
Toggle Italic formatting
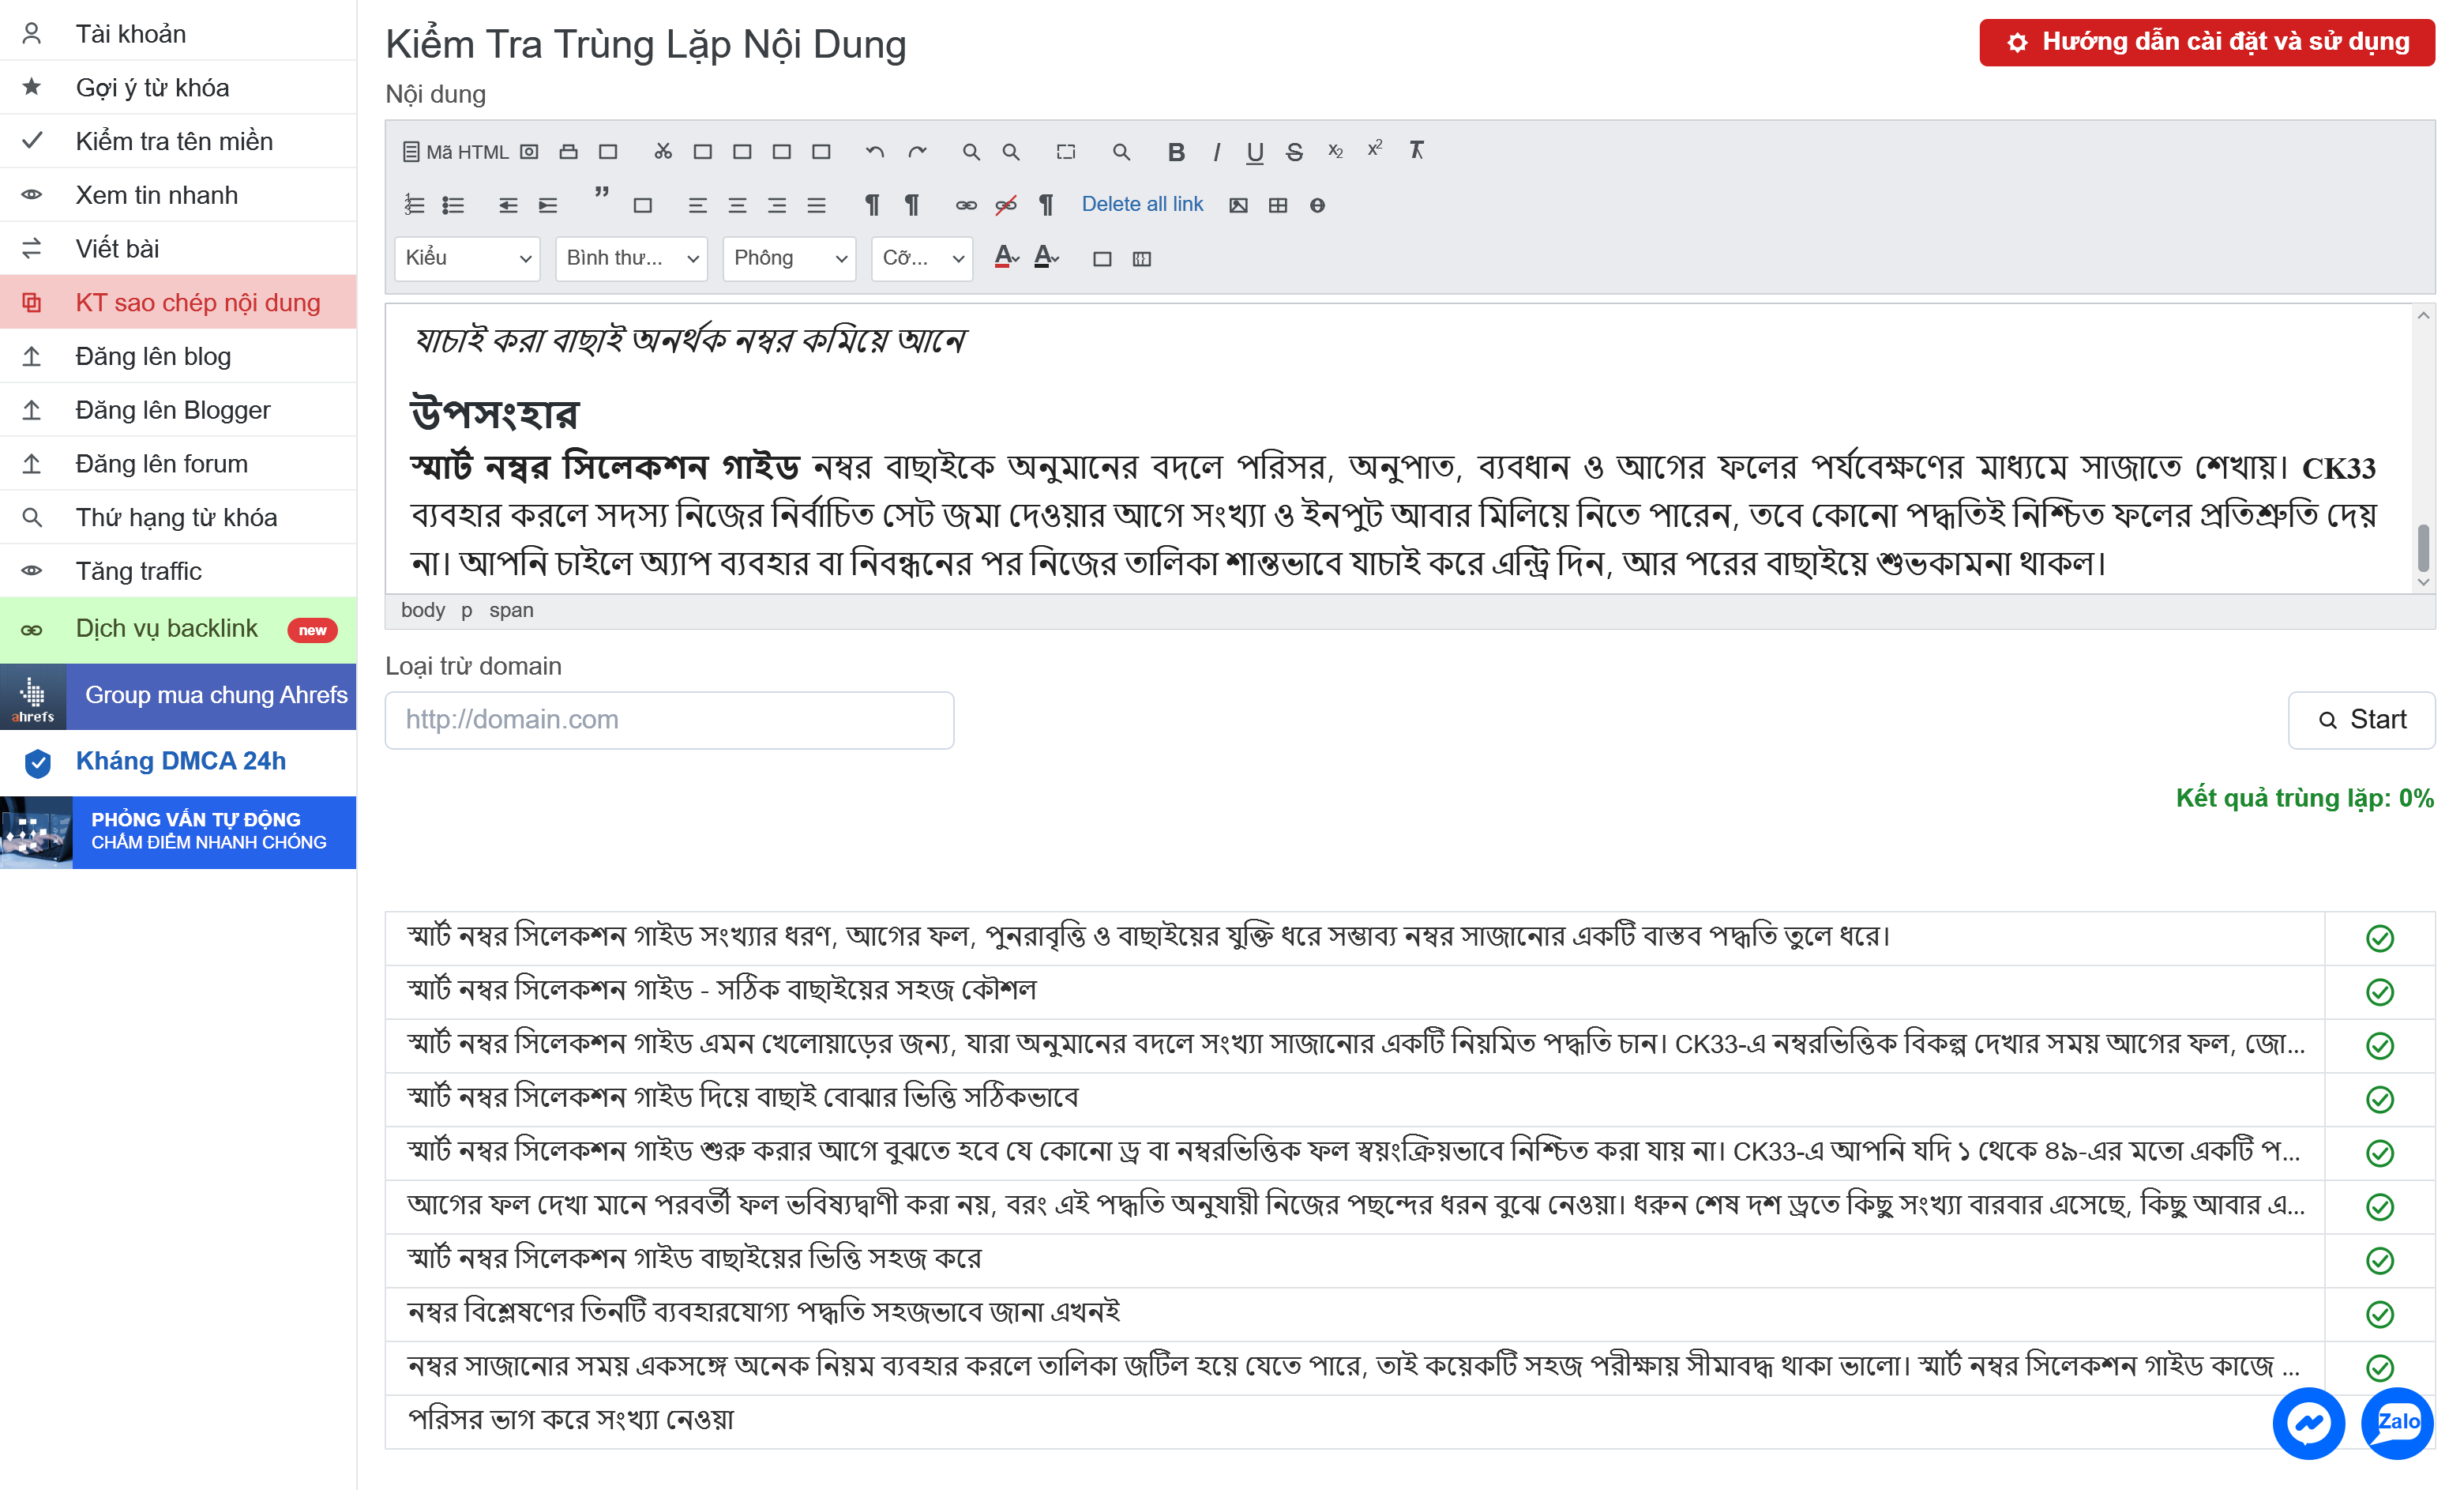pyautogui.click(x=1216, y=151)
